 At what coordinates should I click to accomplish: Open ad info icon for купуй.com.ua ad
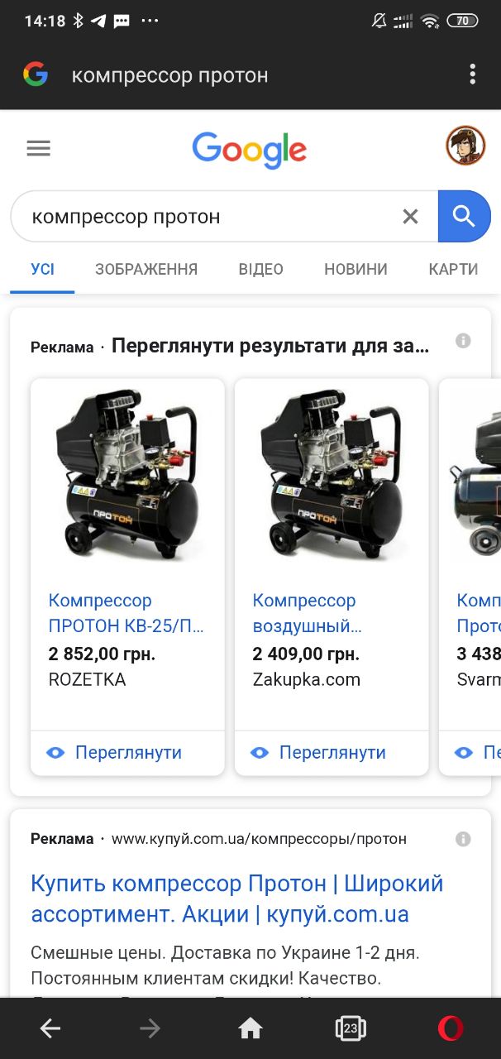(x=463, y=839)
